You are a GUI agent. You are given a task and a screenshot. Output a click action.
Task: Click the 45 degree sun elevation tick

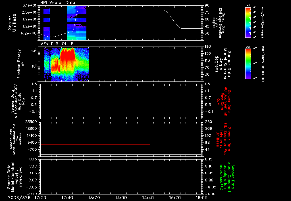pos(207,26)
